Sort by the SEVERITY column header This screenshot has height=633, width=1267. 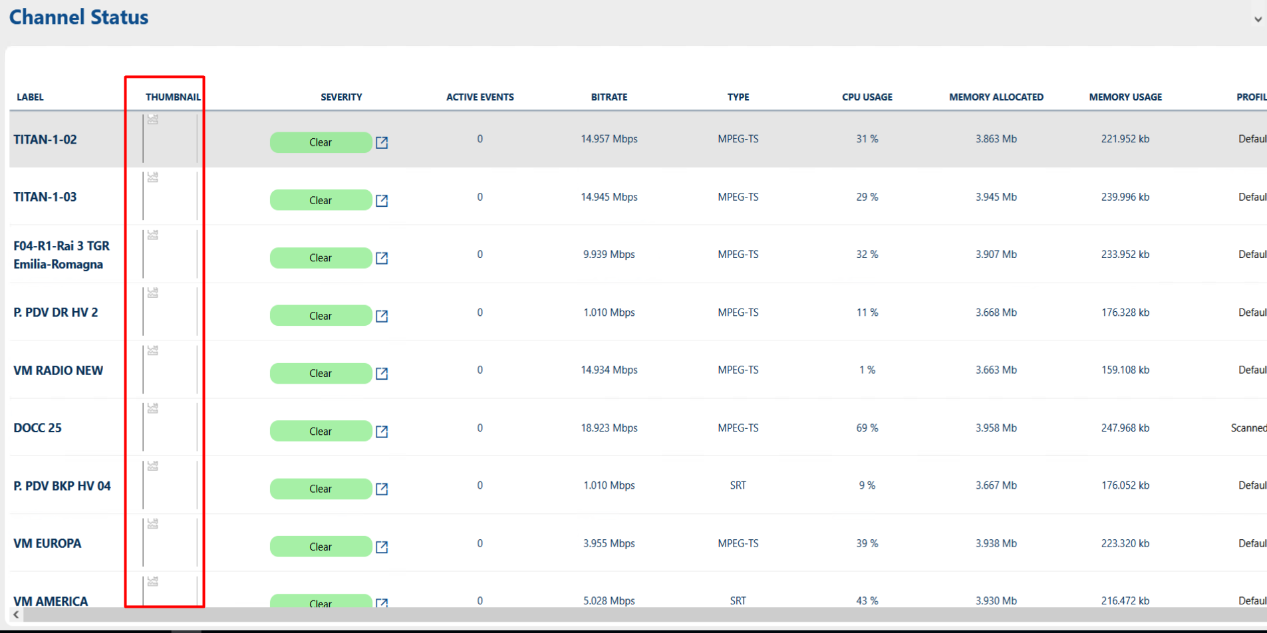pos(341,97)
